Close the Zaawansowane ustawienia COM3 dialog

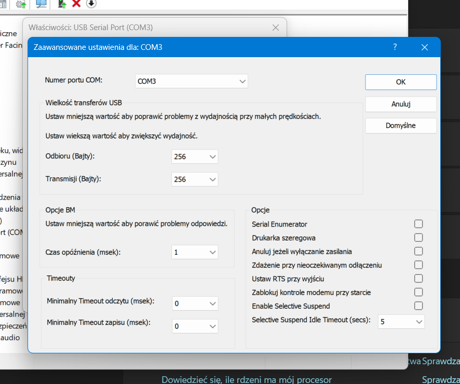tap(425, 47)
